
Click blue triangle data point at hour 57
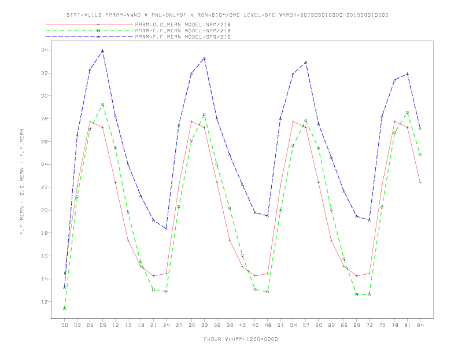[x=305, y=62]
